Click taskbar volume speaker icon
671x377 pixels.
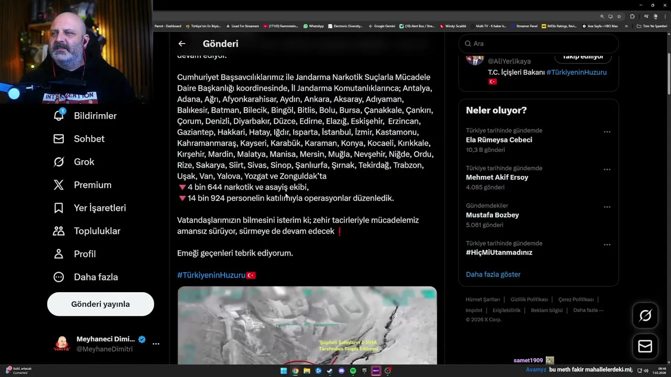click(x=645, y=371)
